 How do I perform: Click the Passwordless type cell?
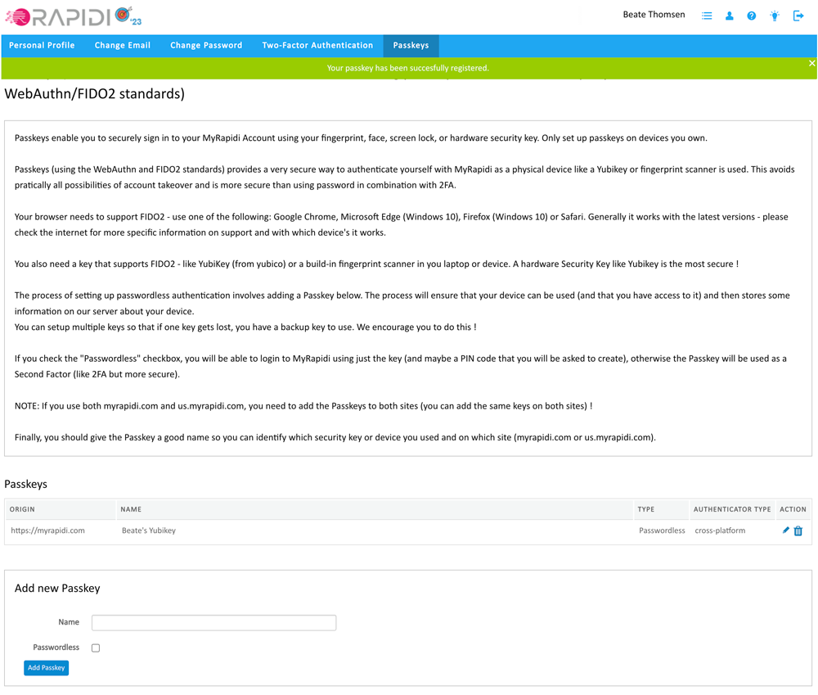(662, 530)
